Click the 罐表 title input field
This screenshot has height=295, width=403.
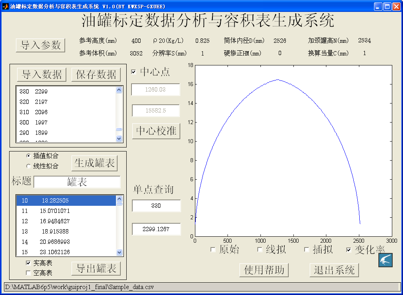(77, 182)
